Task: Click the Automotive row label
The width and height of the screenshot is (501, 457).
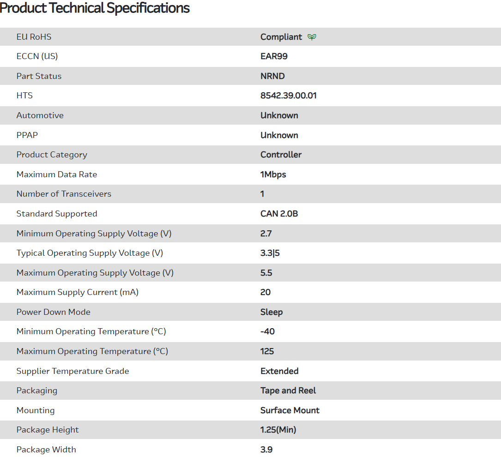Action: point(40,115)
